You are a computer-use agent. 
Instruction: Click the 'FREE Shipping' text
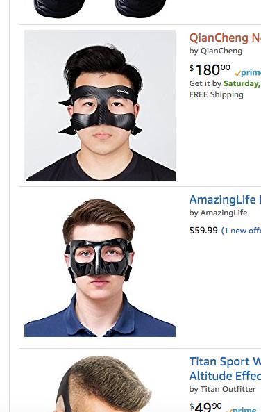point(216,94)
